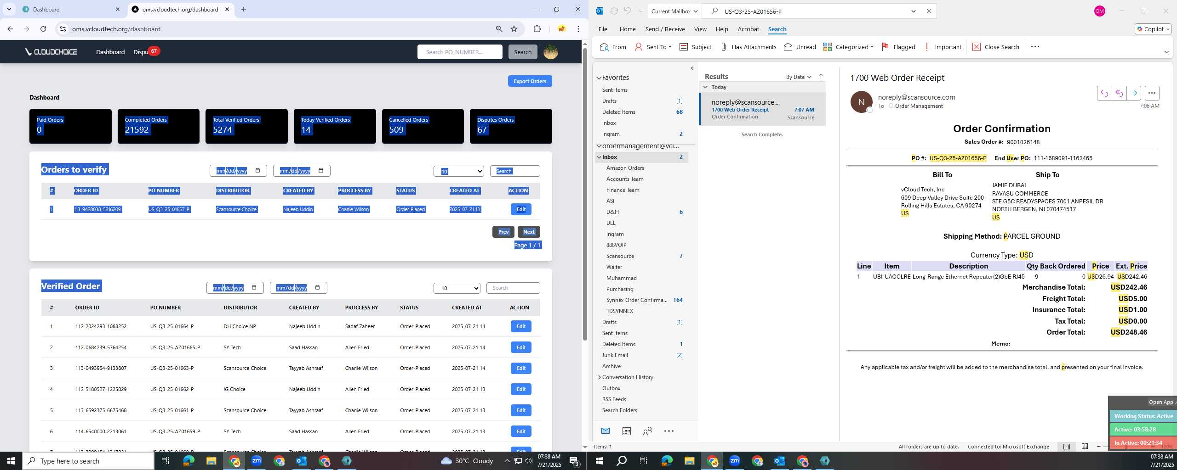Viewport: 1177px width, 470px height.
Task: Click Export Orders button
Action: (530, 81)
